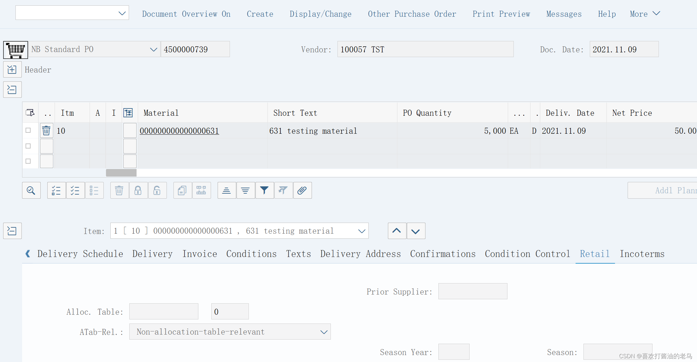Screen dimensions: 697x362
Task: Open attachments with the paperclip icon
Action: [302, 190]
